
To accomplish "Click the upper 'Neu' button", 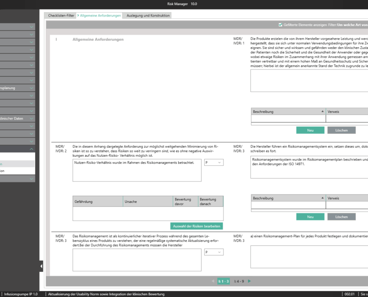I will pos(310,130).
